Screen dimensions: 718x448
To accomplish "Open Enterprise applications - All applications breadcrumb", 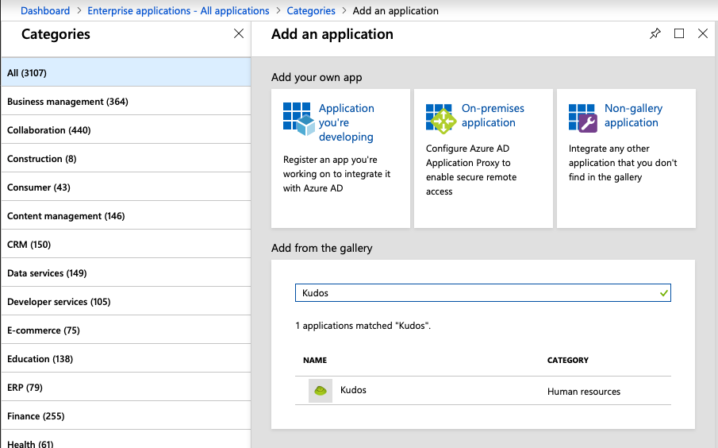I will [179, 10].
